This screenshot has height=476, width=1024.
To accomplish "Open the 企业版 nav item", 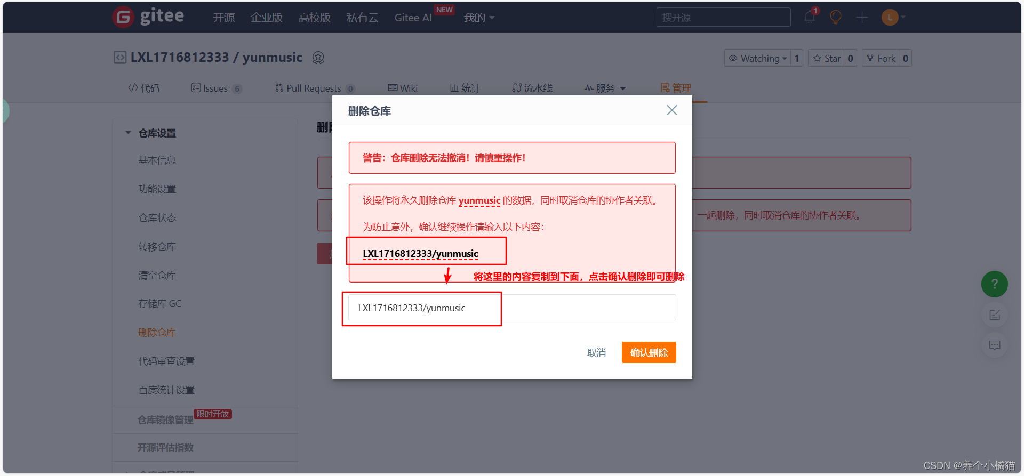I will pyautogui.click(x=267, y=18).
